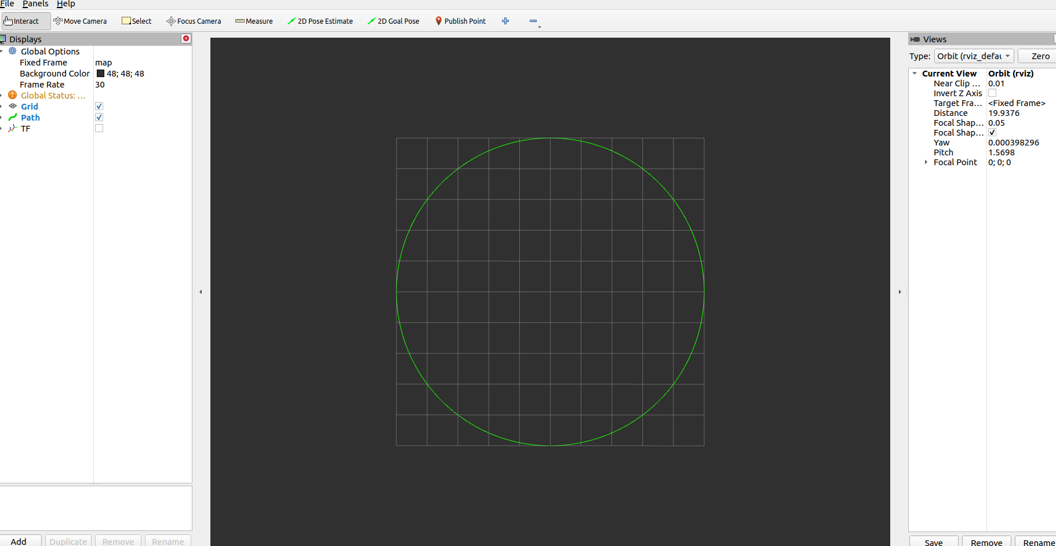Click the Orbit (rviz) view type text
The height and width of the screenshot is (546, 1056).
(1011, 73)
